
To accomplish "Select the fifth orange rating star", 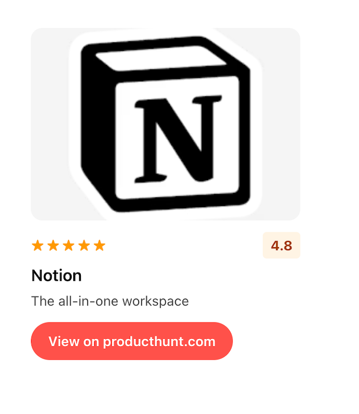I will click(x=100, y=245).
